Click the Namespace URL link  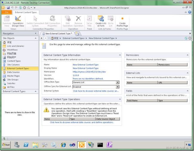click(89, 72)
